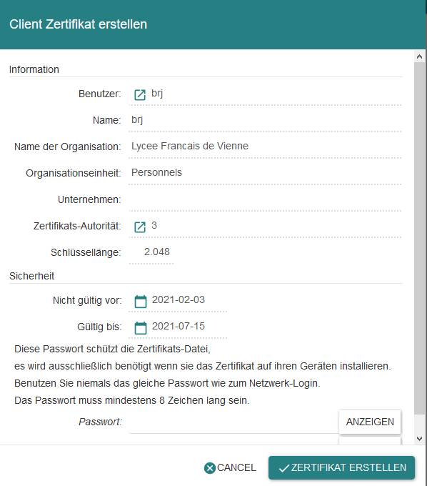The image size is (427, 486).
Task: Open calendar icon for Nicht gültig vor
Action: click(x=141, y=302)
